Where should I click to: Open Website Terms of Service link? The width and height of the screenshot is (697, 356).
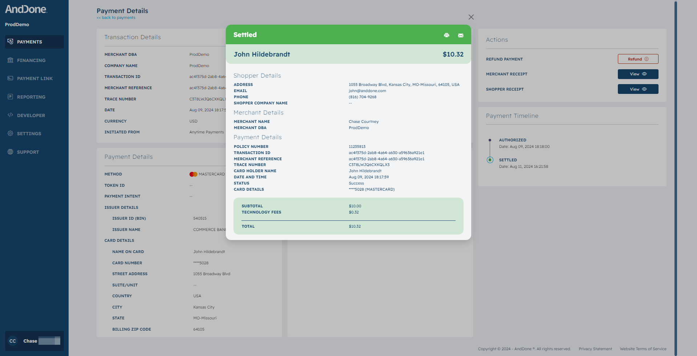643,349
